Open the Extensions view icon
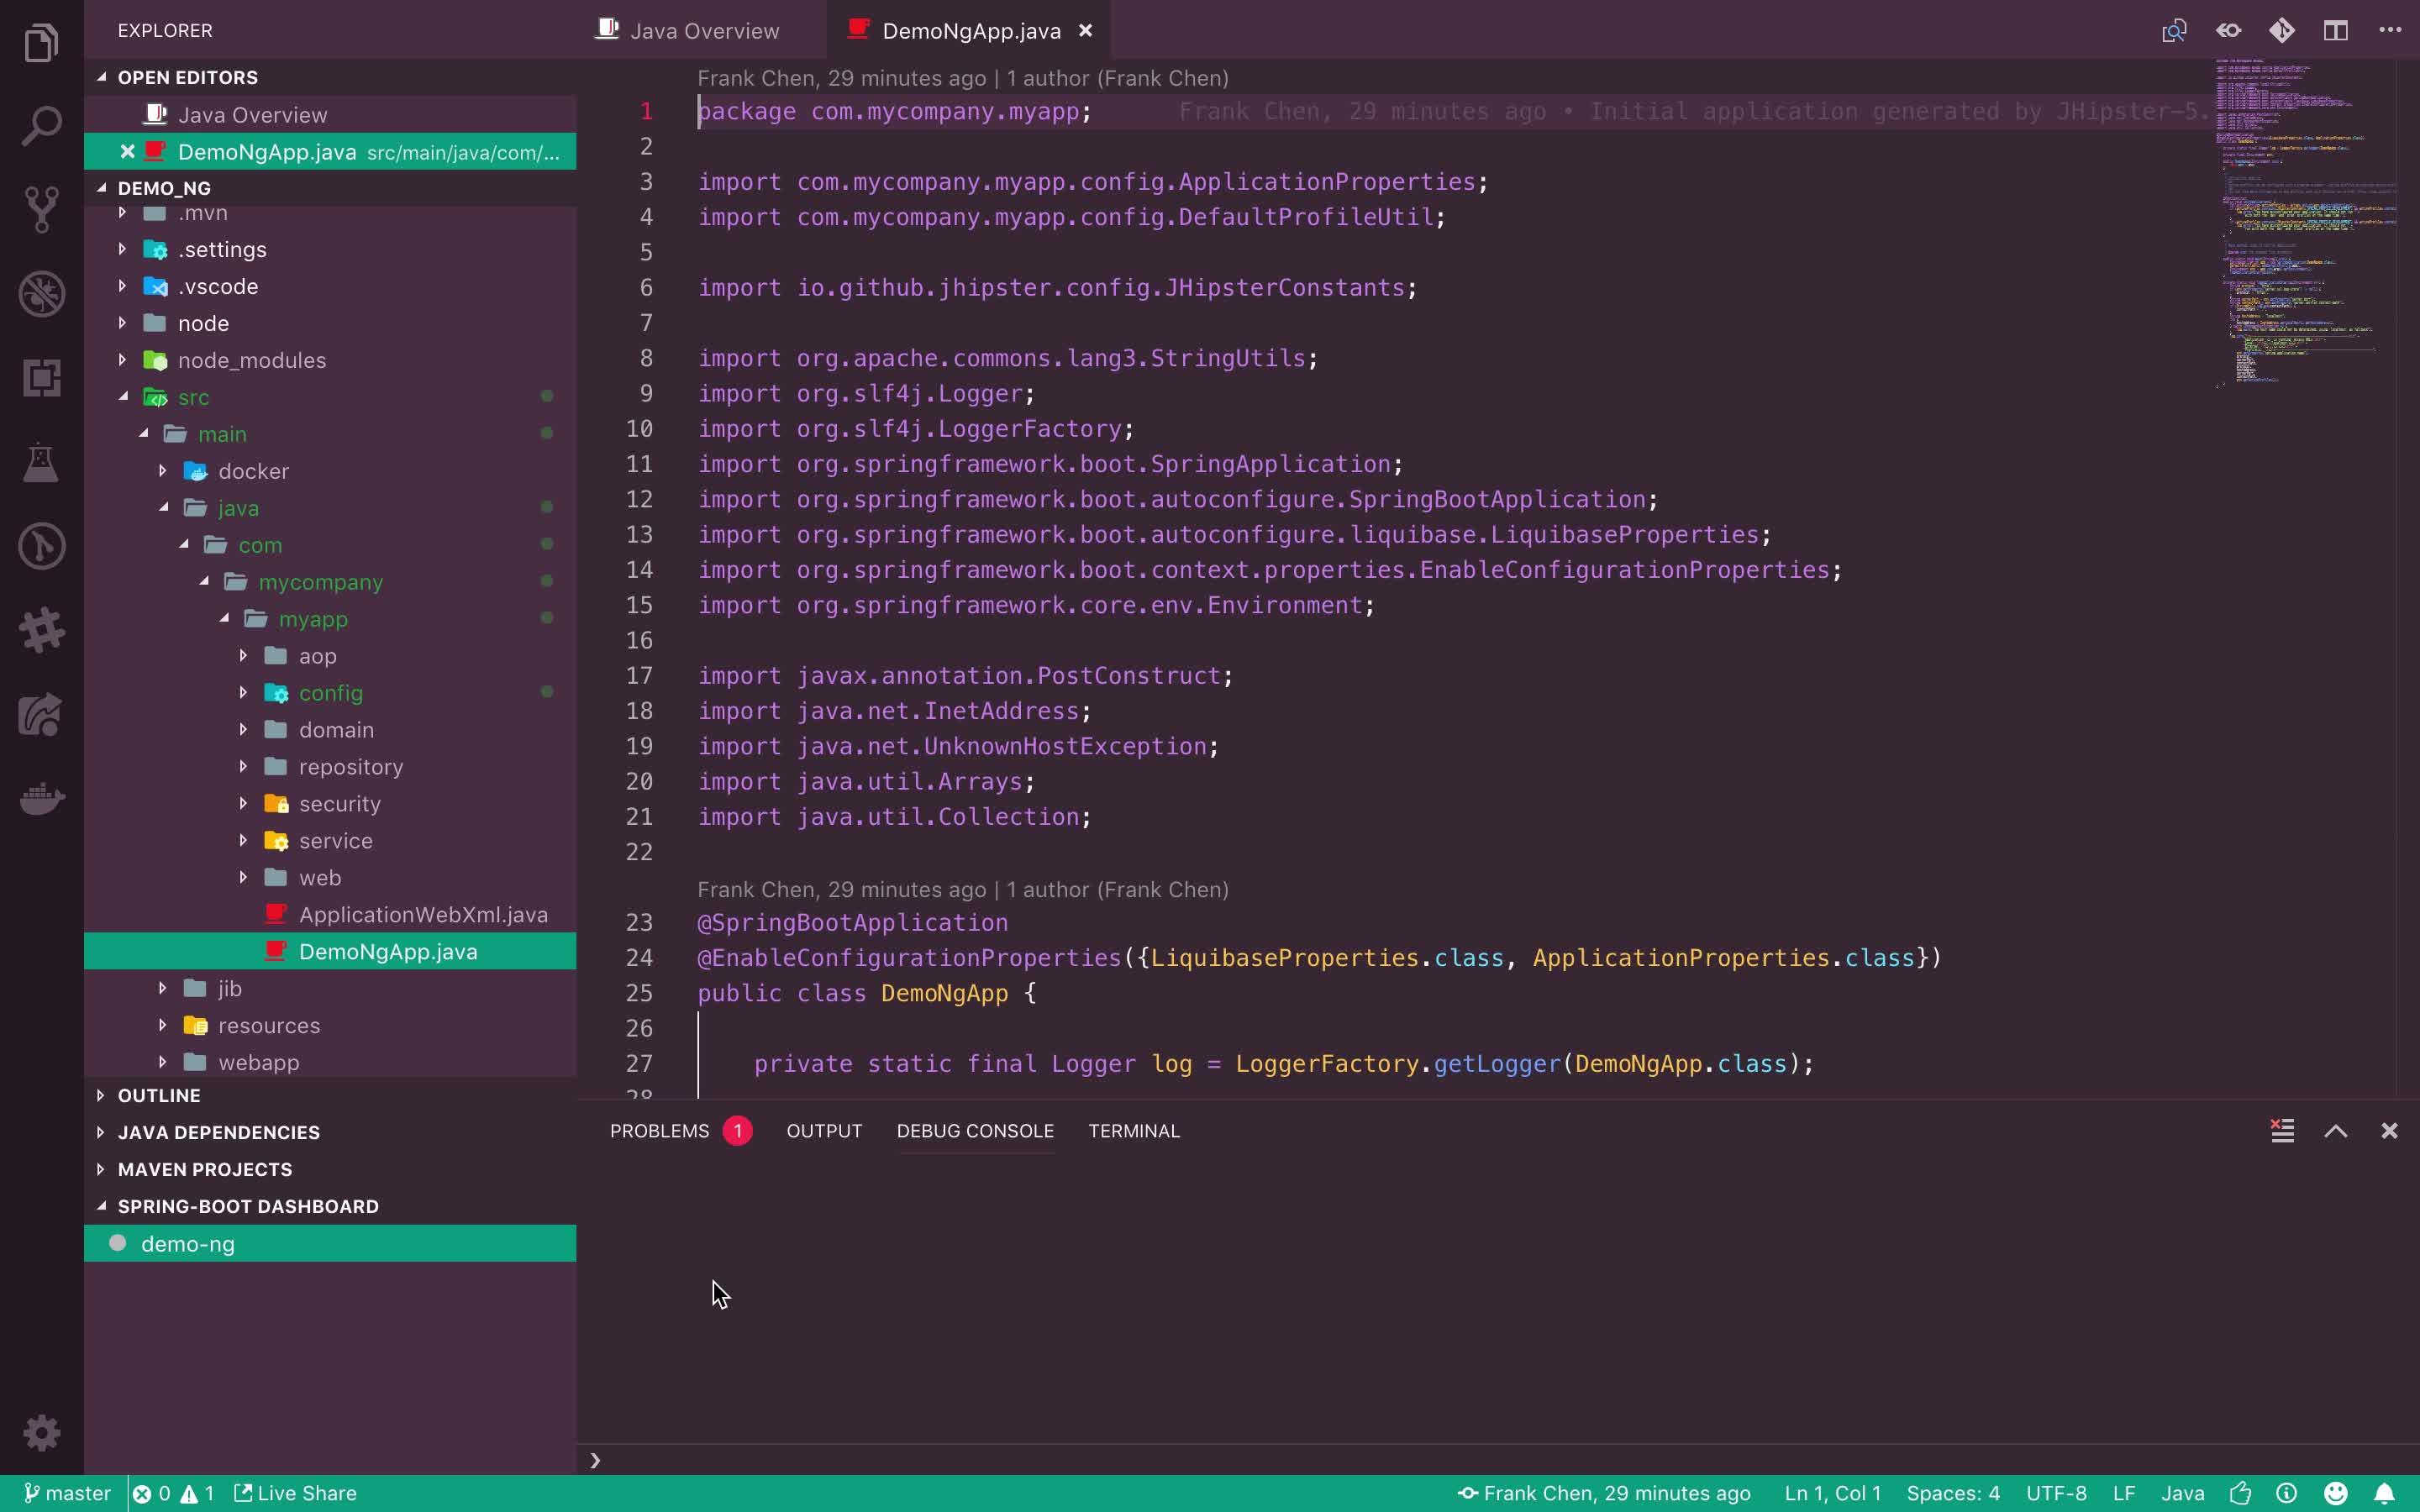The image size is (2420, 1512). pyautogui.click(x=41, y=378)
